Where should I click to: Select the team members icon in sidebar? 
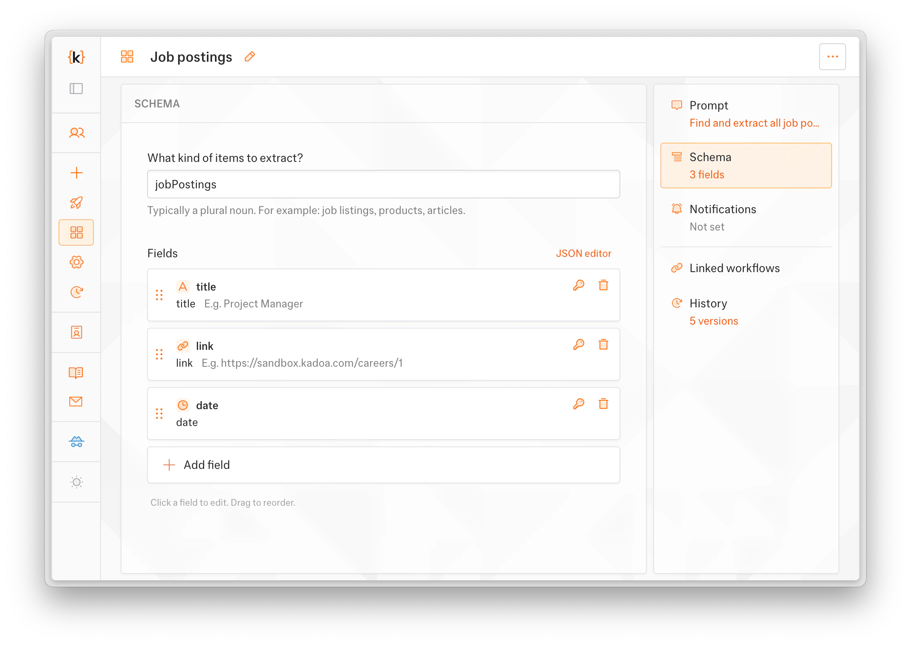tap(76, 132)
